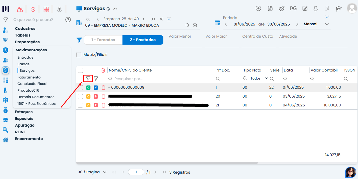Click the help question mark icon

(68, 20)
